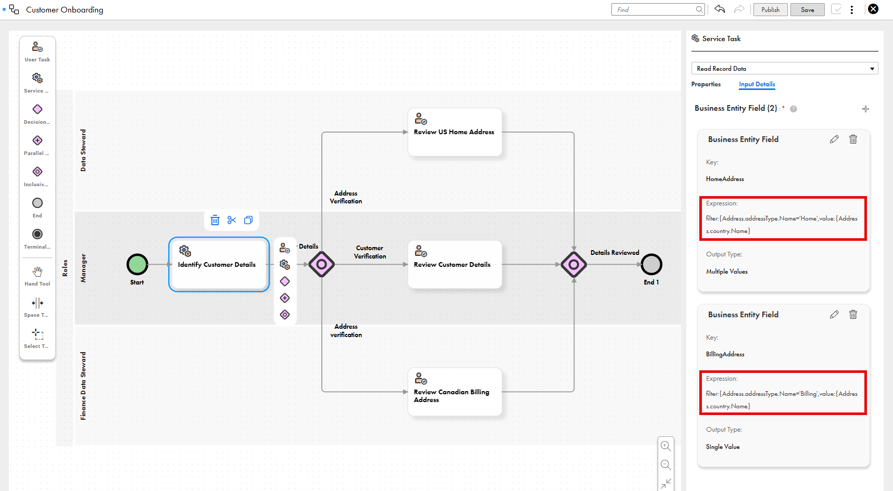Click the redo arrow in the header
The width and height of the screenshot is (893, 491).
(x=739, y=9)
